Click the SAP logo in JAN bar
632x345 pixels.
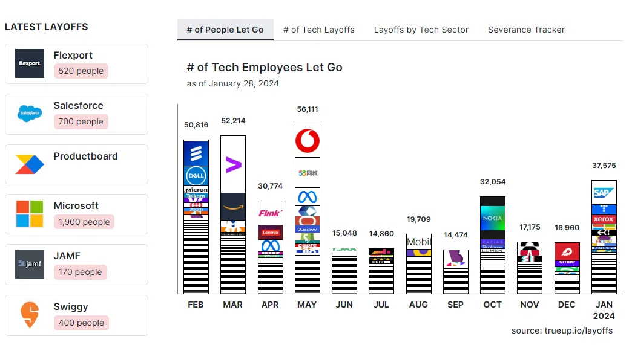pyautogui.click(x=604, y=193)
